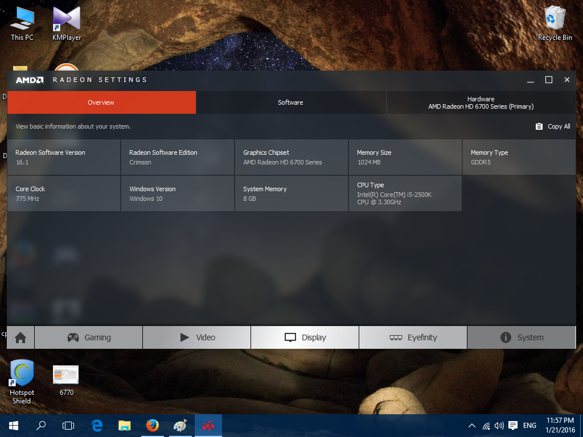Select the Core Clock tile
Screen dimensions: 583x437
click(64, 193)
